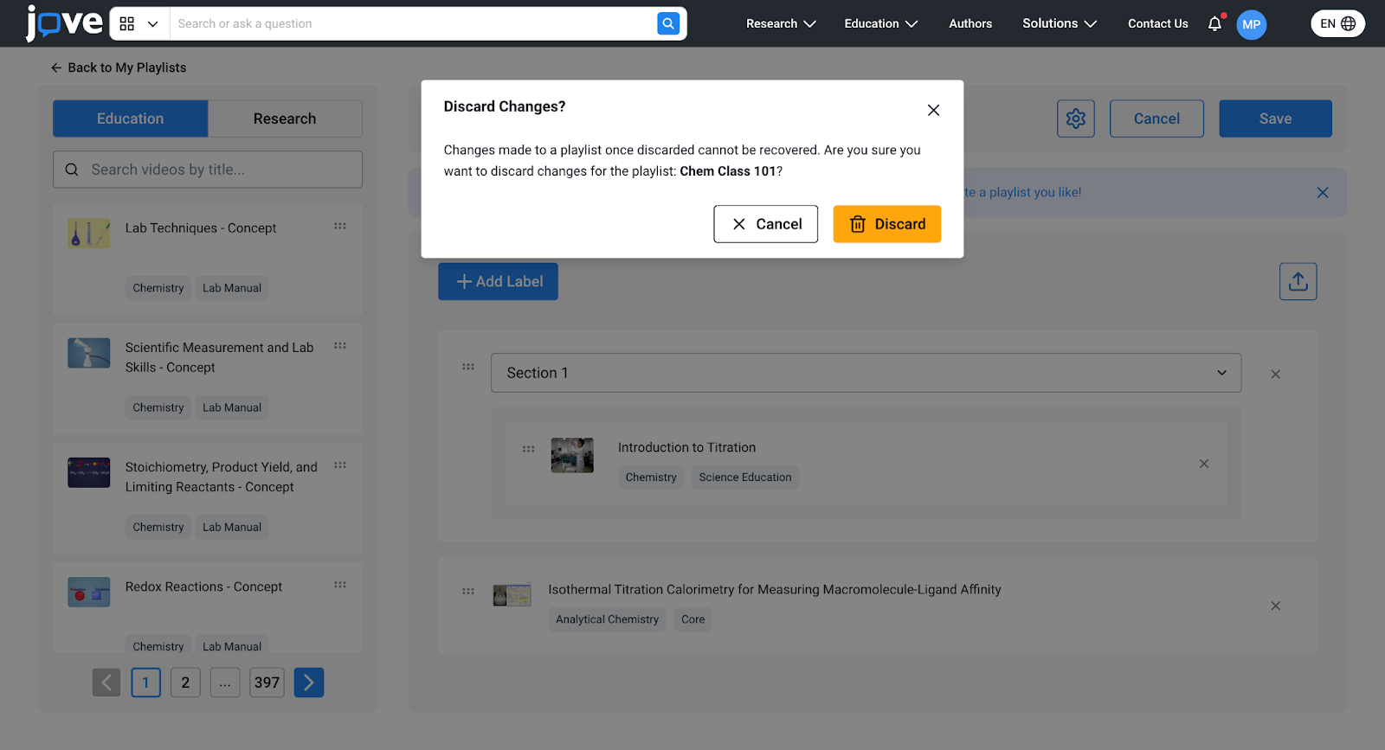Open Redox Reactions - Concept thumbnail

click(89, 592)
